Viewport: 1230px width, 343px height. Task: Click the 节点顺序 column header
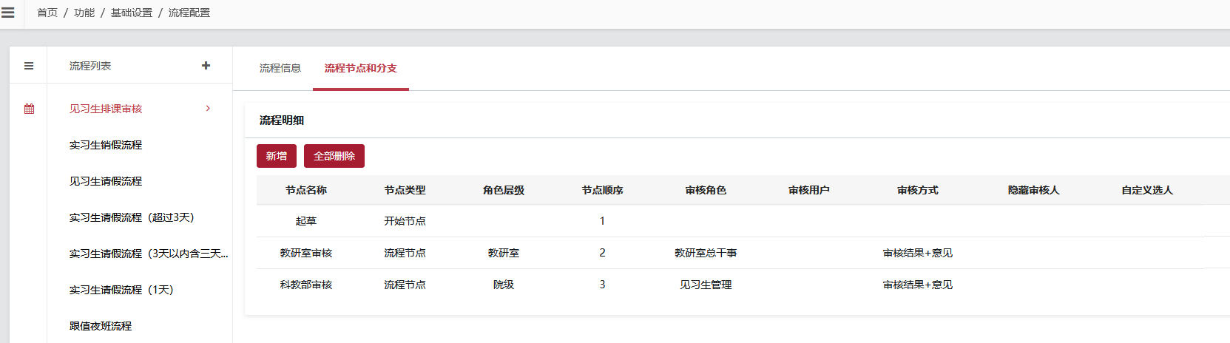(603, 190)
